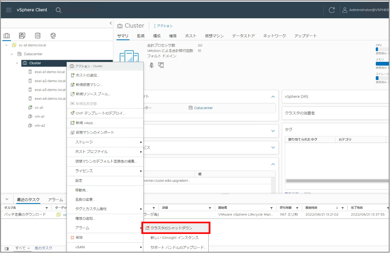Viewport: 390px width, 253px height.
Task: Select the vc-a1 virtual machine
Action: (x=39, y=107)
